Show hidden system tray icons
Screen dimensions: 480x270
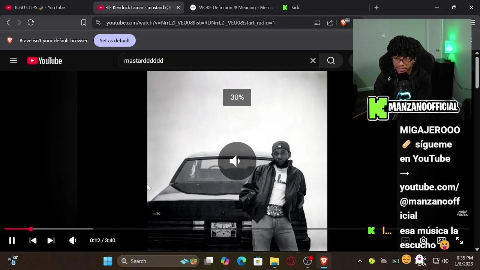coord(360,261)
